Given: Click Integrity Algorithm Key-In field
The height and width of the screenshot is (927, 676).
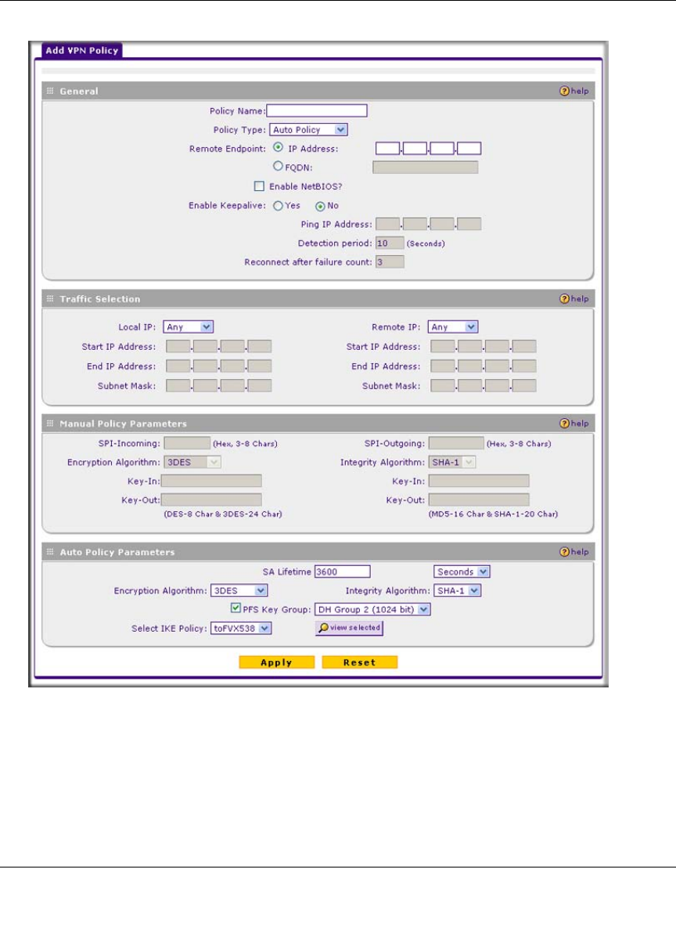Looking at the screenshot, I should pos(479,482).
